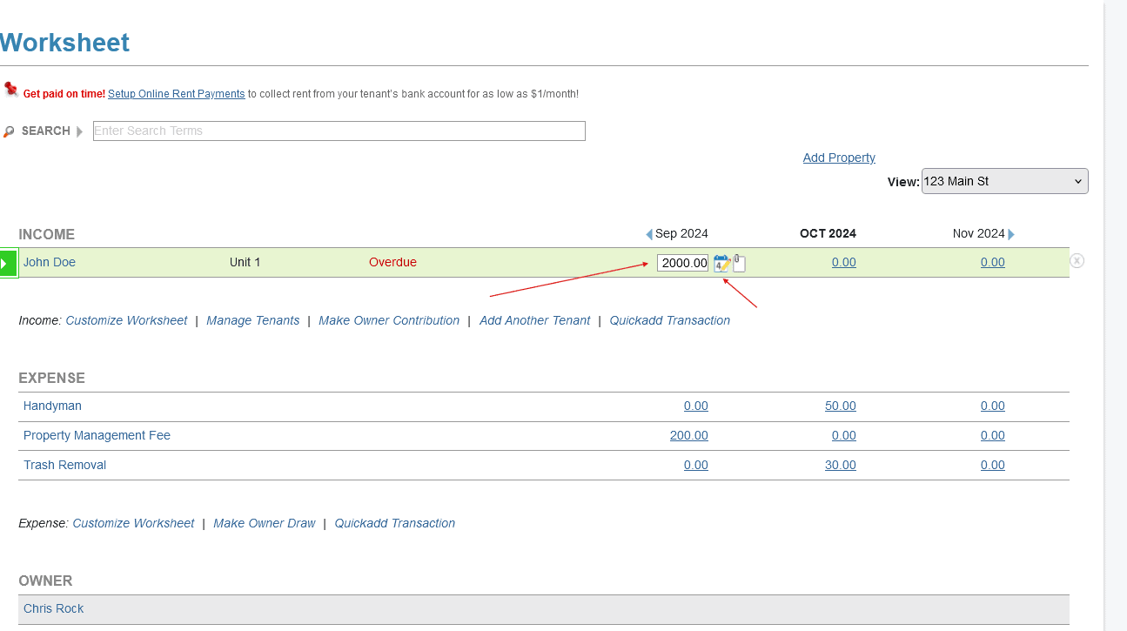Open Setup Online Rent Payments link
The image size is (1127, 631).
click(176, 94)
